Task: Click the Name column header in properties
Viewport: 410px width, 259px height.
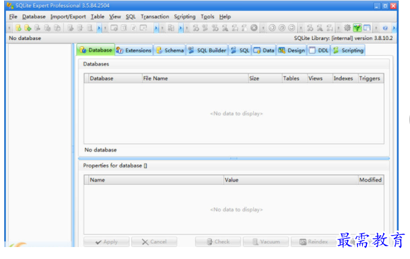Action: (156, 180)
